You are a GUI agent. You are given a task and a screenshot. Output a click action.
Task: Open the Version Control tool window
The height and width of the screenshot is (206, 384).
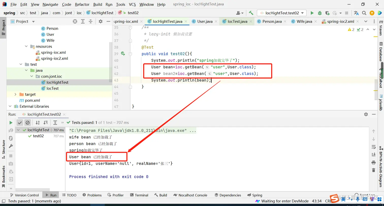coord(24,195)
